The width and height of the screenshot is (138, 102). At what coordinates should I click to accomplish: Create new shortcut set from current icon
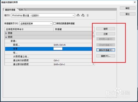coord(83,15)
